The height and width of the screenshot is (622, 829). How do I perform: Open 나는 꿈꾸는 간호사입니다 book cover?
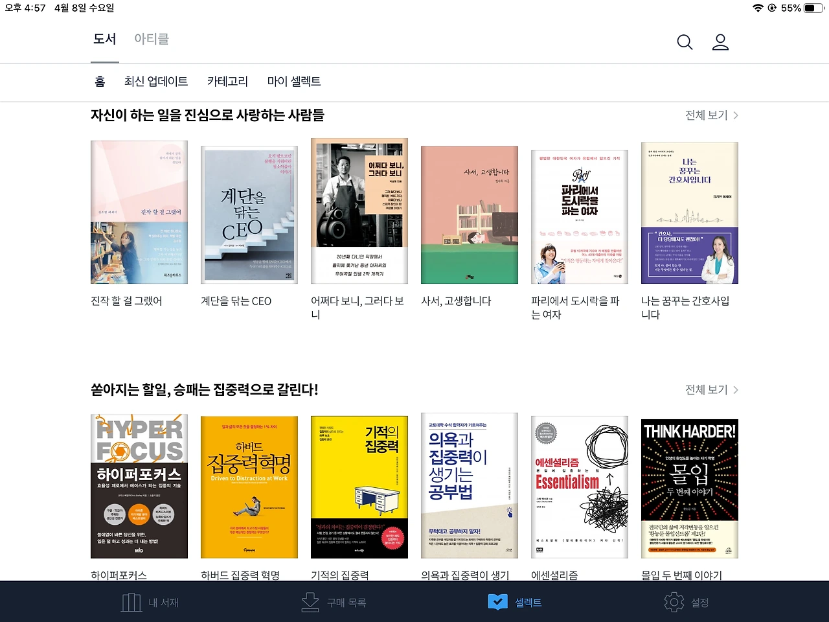click(690, 213)
